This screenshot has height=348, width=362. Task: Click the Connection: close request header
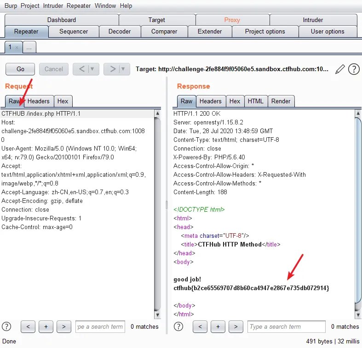coord(25,210)
